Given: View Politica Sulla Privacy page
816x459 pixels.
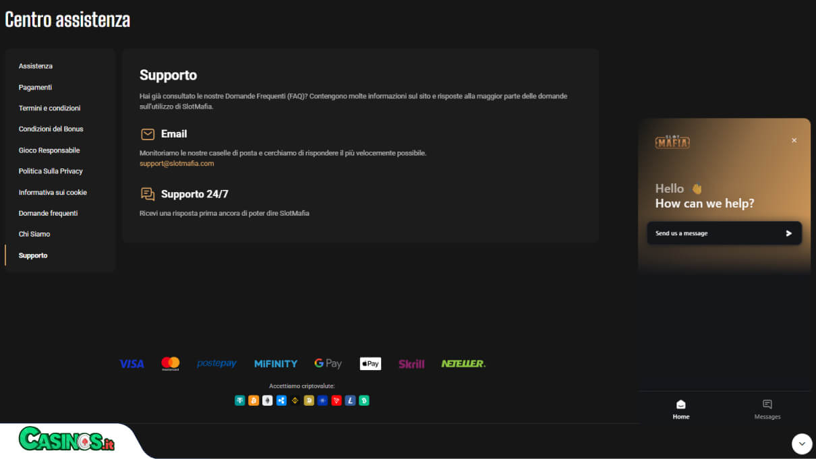Looking at the screenshot, I should point(51,171).
